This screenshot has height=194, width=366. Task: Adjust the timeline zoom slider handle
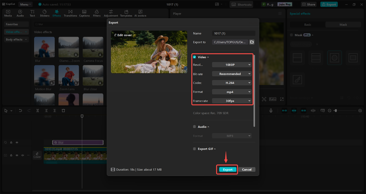pos(336,110)
